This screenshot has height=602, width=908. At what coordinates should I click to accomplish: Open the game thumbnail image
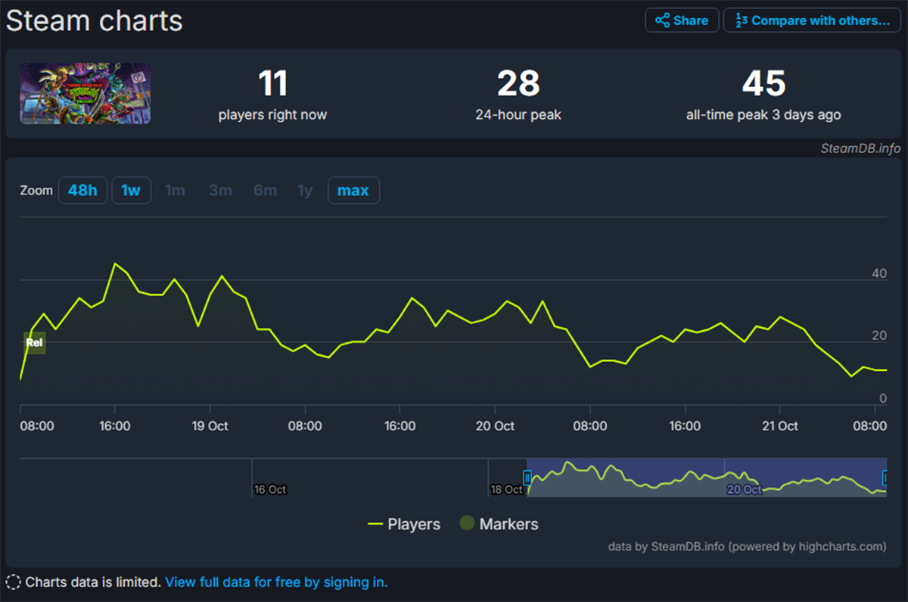coord(85,93)
